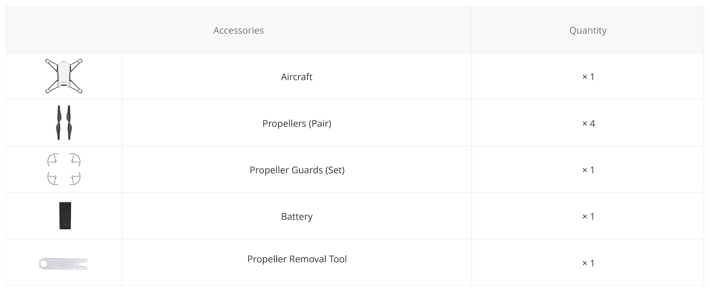Select the Propeller Removal Tool label
710x293 pixels.
tap(297, 259)
